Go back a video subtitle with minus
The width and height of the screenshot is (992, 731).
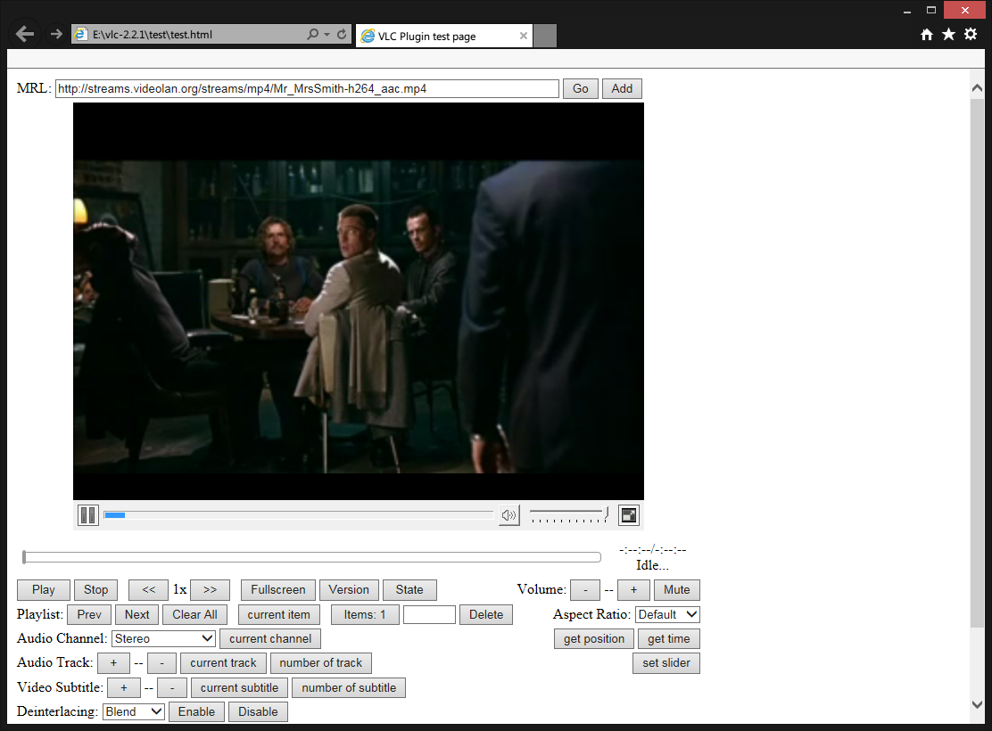(172, 687)
